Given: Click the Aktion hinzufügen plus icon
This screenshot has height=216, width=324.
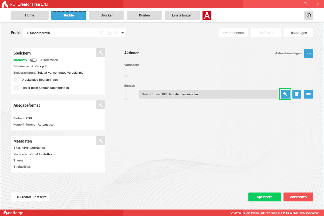Looking at the screenshot, I should tap(309, 53).
